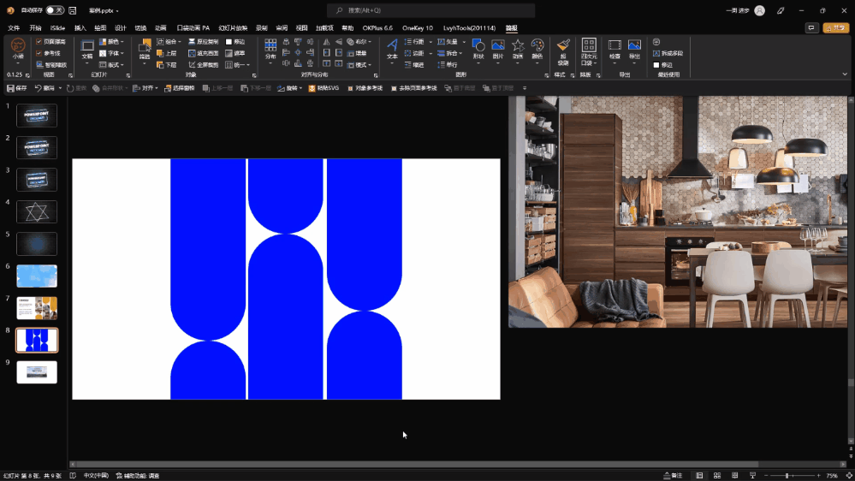This screenshot has height=481, width=855.
Task: Click the horizontal scrollbar under the slide
Action: [417, 464]
